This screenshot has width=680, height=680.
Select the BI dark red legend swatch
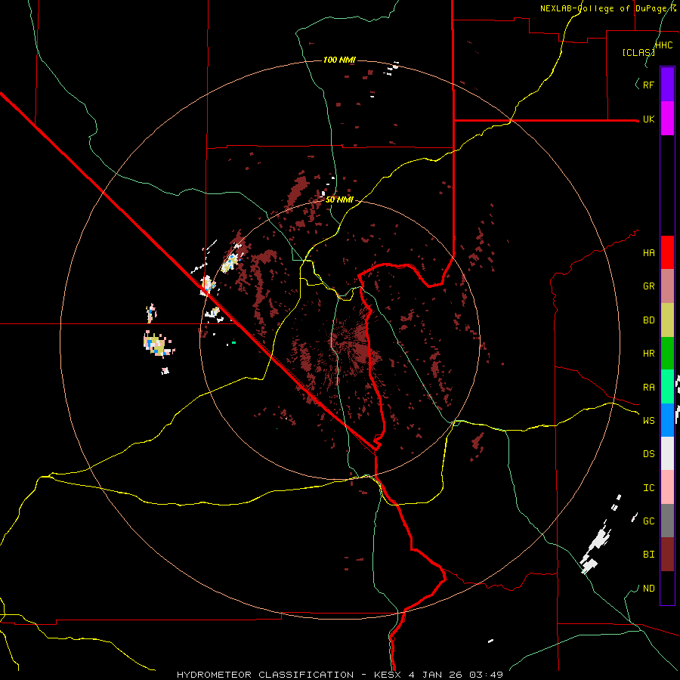pyautogui.click(x=667, y=555)
